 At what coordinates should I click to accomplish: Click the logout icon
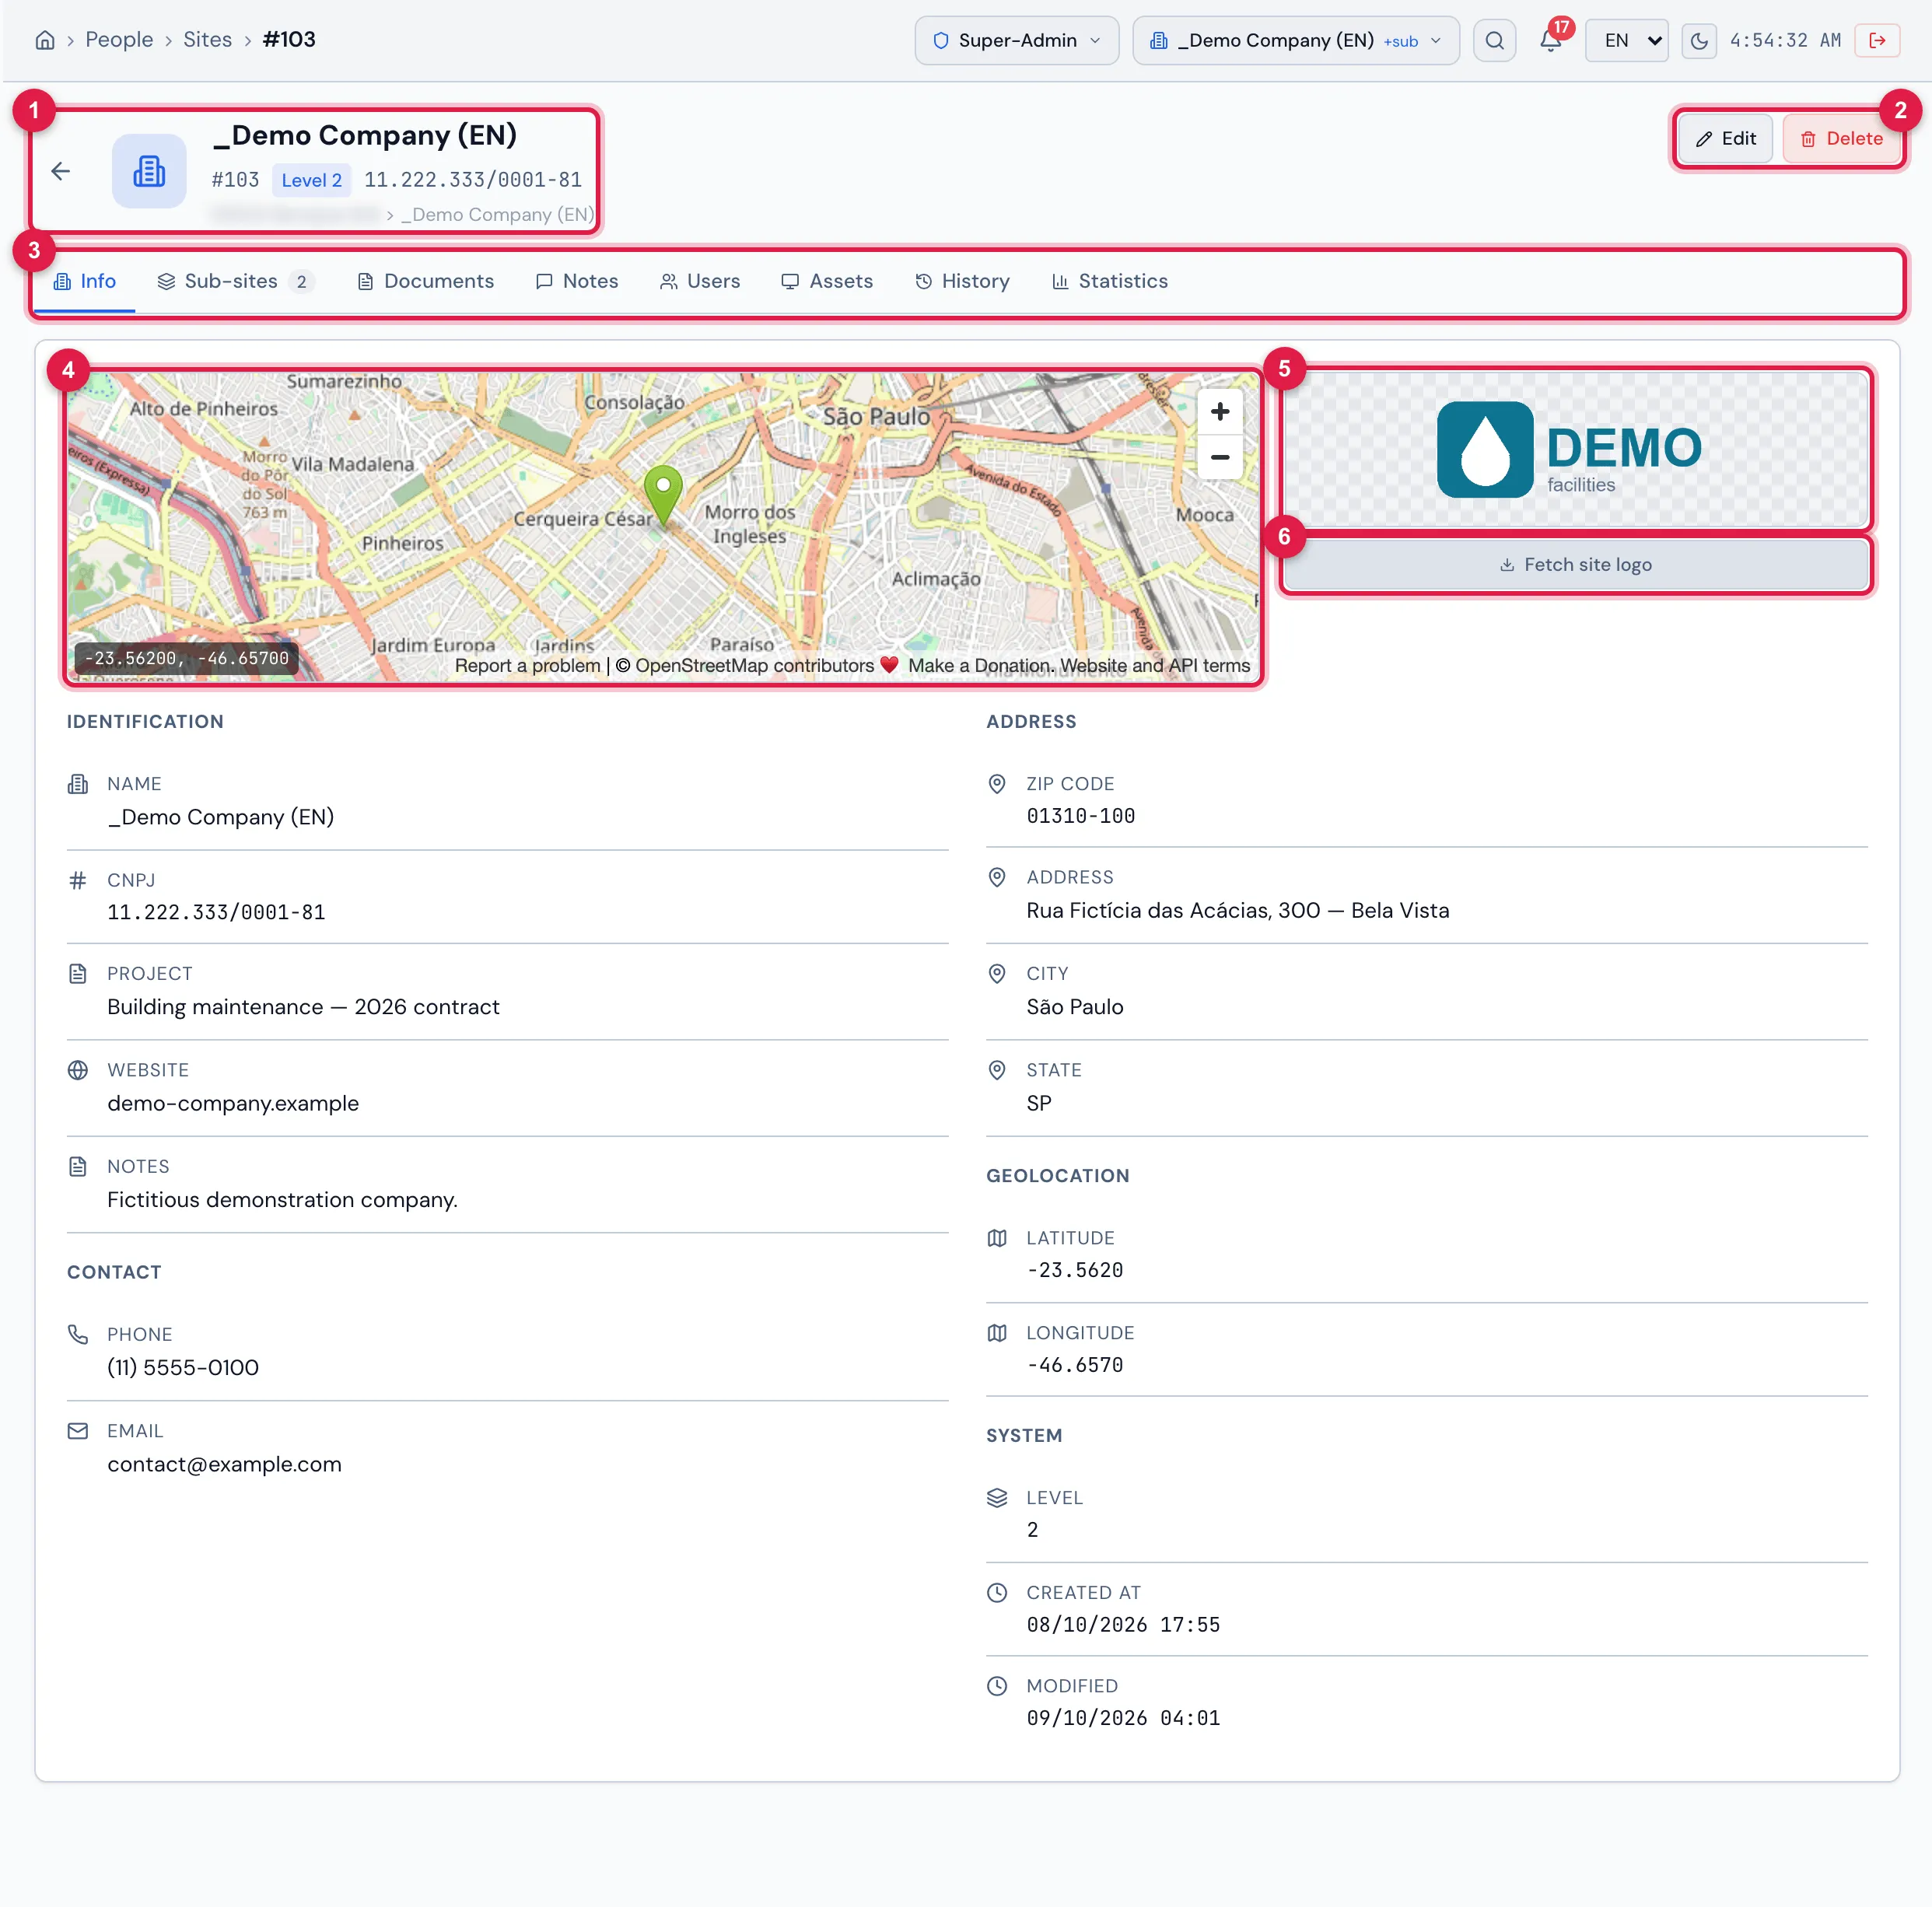tap(1877, 40)
